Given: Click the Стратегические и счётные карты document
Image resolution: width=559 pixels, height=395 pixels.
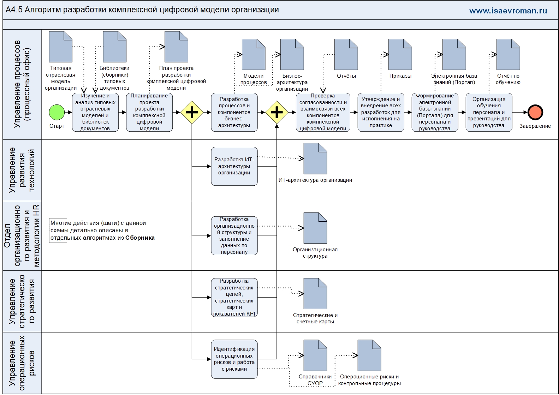Looking at the screenshot, I should (x=315, y=294).
